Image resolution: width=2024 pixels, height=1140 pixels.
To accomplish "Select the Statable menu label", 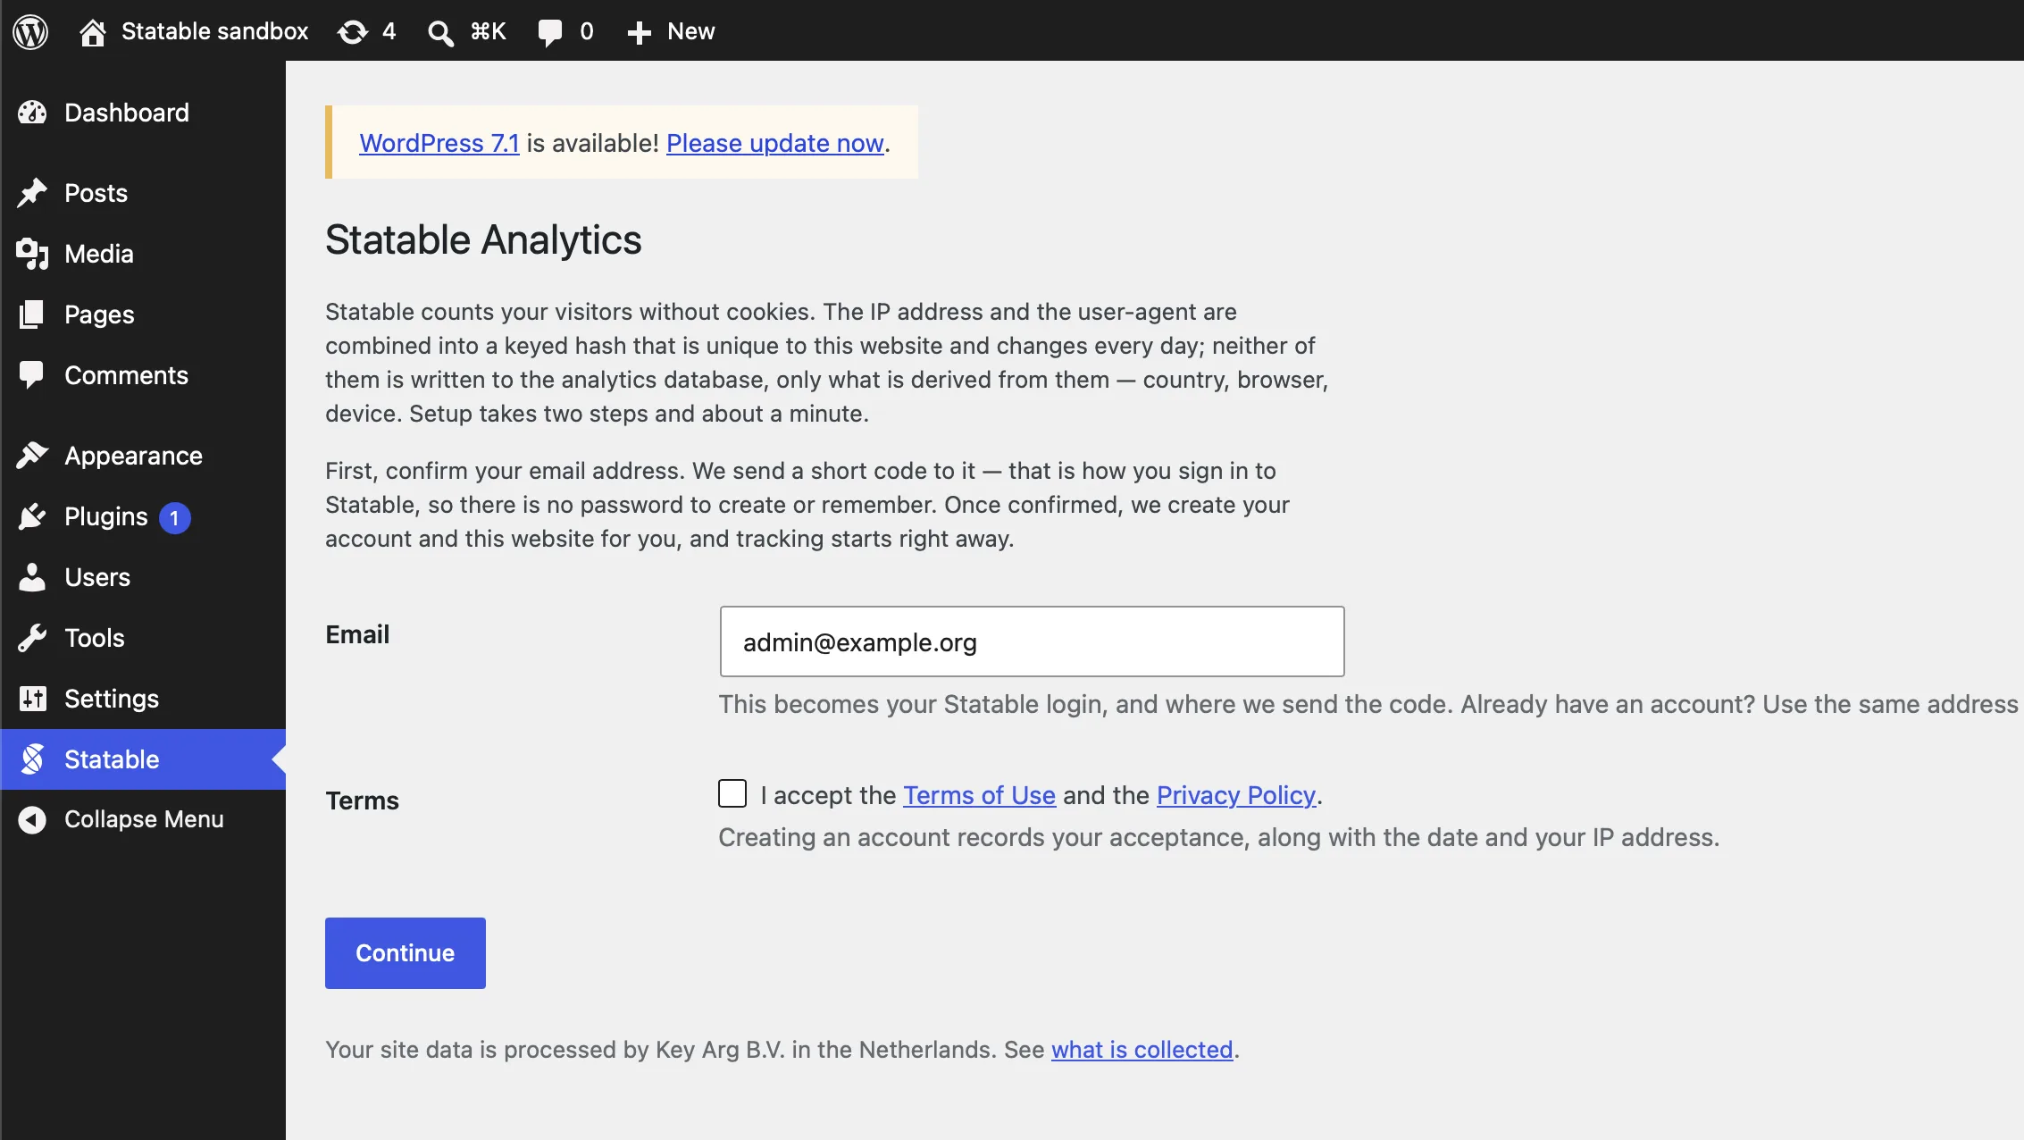I will click(112, 759).
